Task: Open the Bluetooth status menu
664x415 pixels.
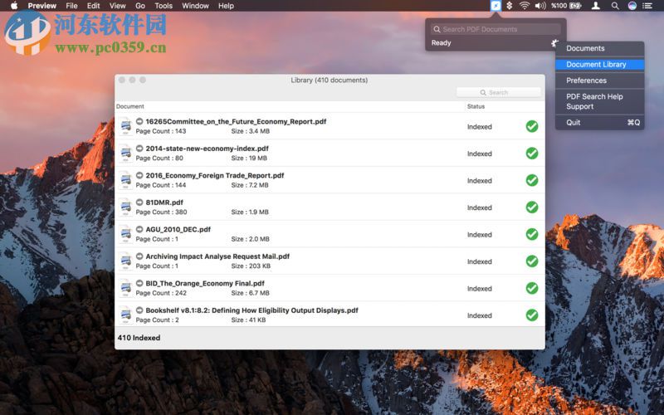Action: click(x=510, y=6)
